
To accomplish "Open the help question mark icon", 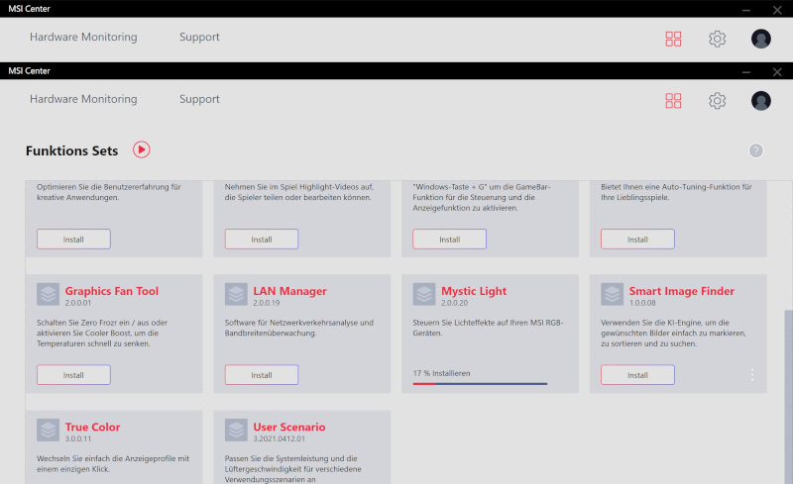I will click(755, 150).
